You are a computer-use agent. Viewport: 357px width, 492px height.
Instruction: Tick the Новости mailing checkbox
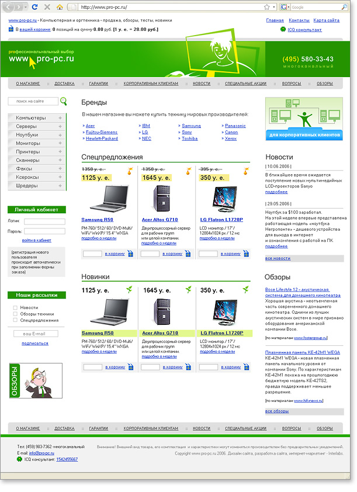(15, 307)
